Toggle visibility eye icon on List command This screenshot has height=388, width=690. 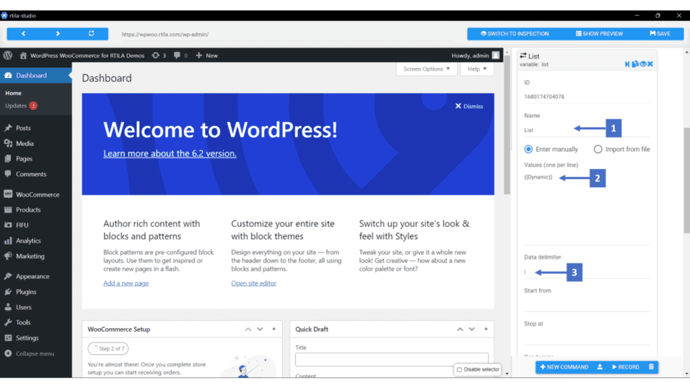coord(643,64)
